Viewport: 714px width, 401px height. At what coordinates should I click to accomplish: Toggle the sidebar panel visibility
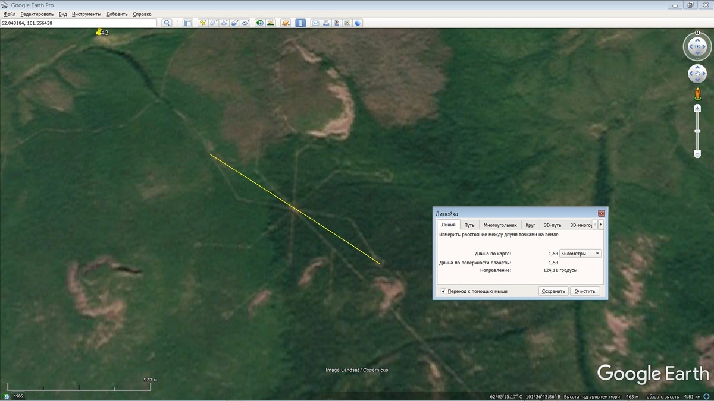click(x=187, y=23)
